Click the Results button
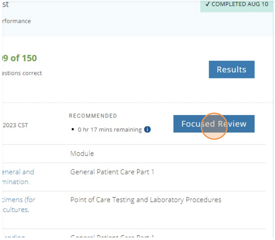 (x=232, y=69)
